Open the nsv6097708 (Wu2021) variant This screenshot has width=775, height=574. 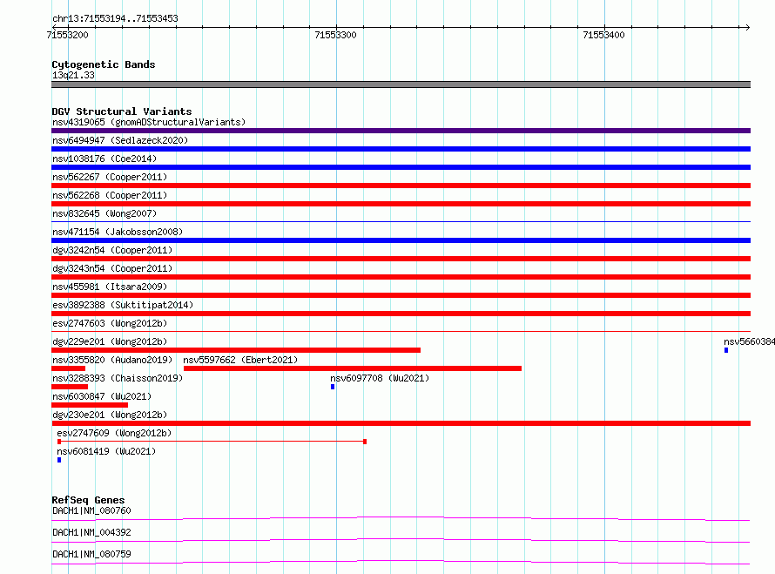(380, 378)
